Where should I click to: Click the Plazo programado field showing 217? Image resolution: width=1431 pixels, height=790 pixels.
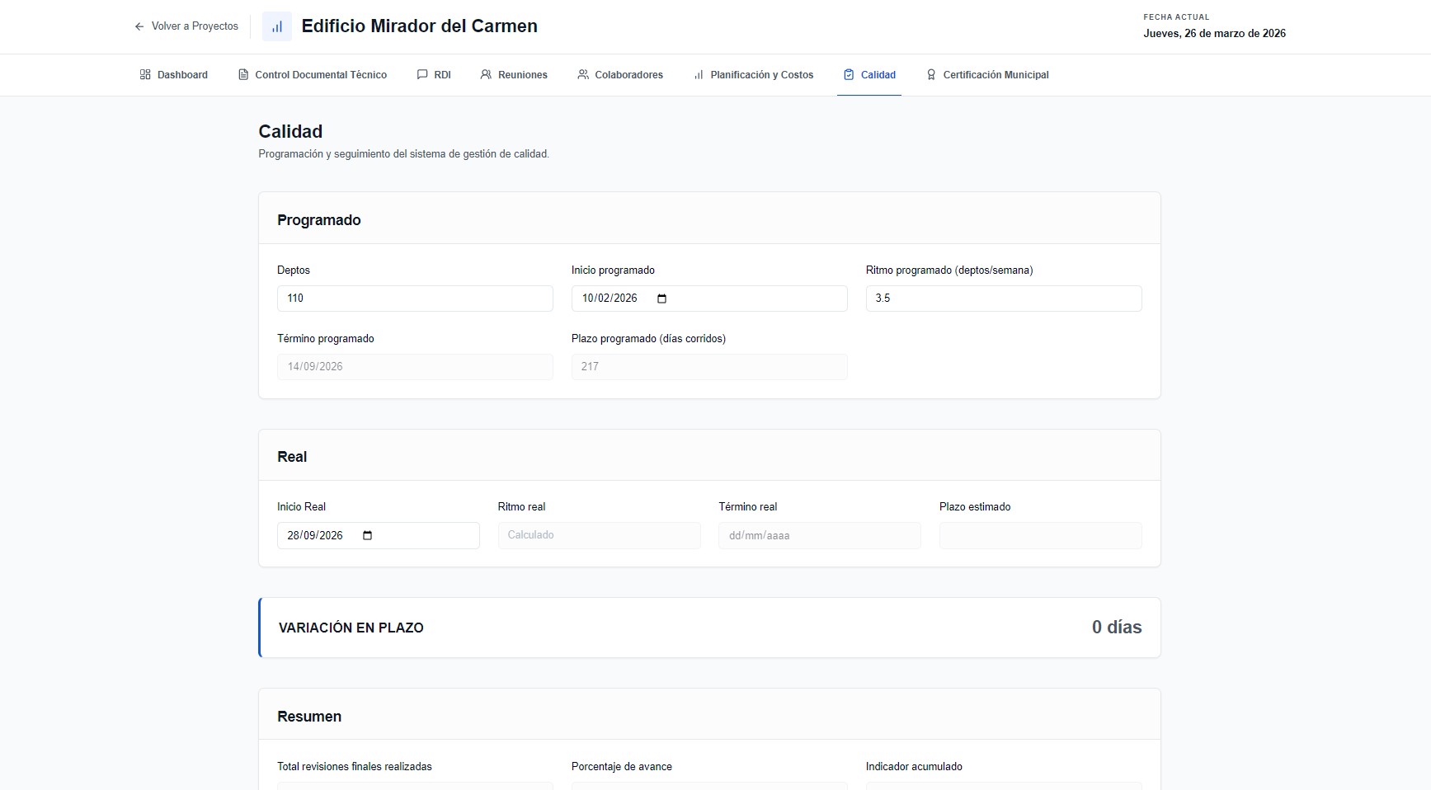click(709, 367)
